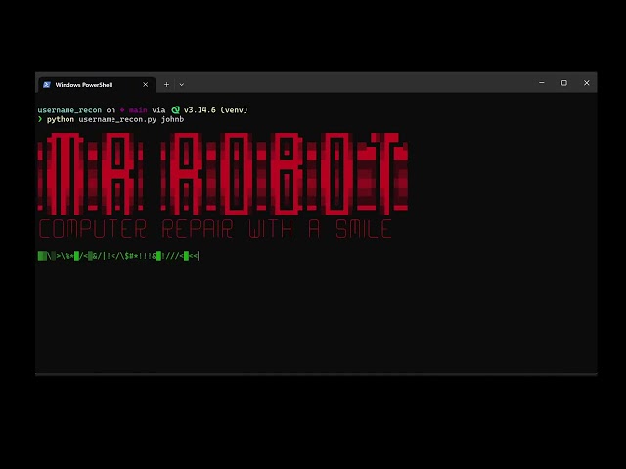Click the Python logo icon in prompt

pyautogui.click(x=175, y=110)
